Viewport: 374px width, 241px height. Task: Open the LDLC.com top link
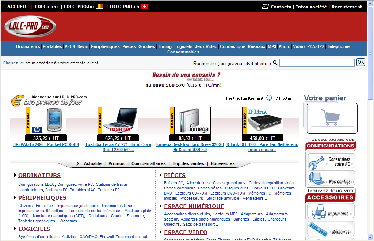(x=46, y=7)
